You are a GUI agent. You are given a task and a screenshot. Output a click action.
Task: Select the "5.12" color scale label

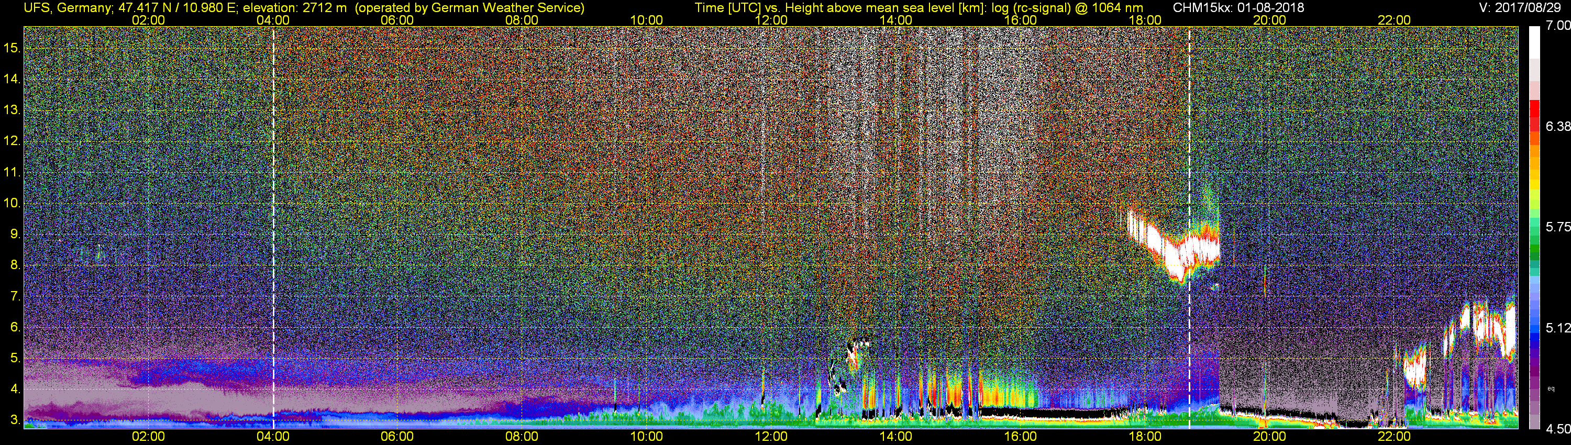tap(1557, 328)
